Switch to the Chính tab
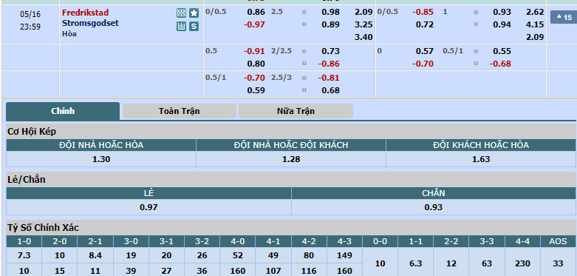 click(x=63, y=111)
